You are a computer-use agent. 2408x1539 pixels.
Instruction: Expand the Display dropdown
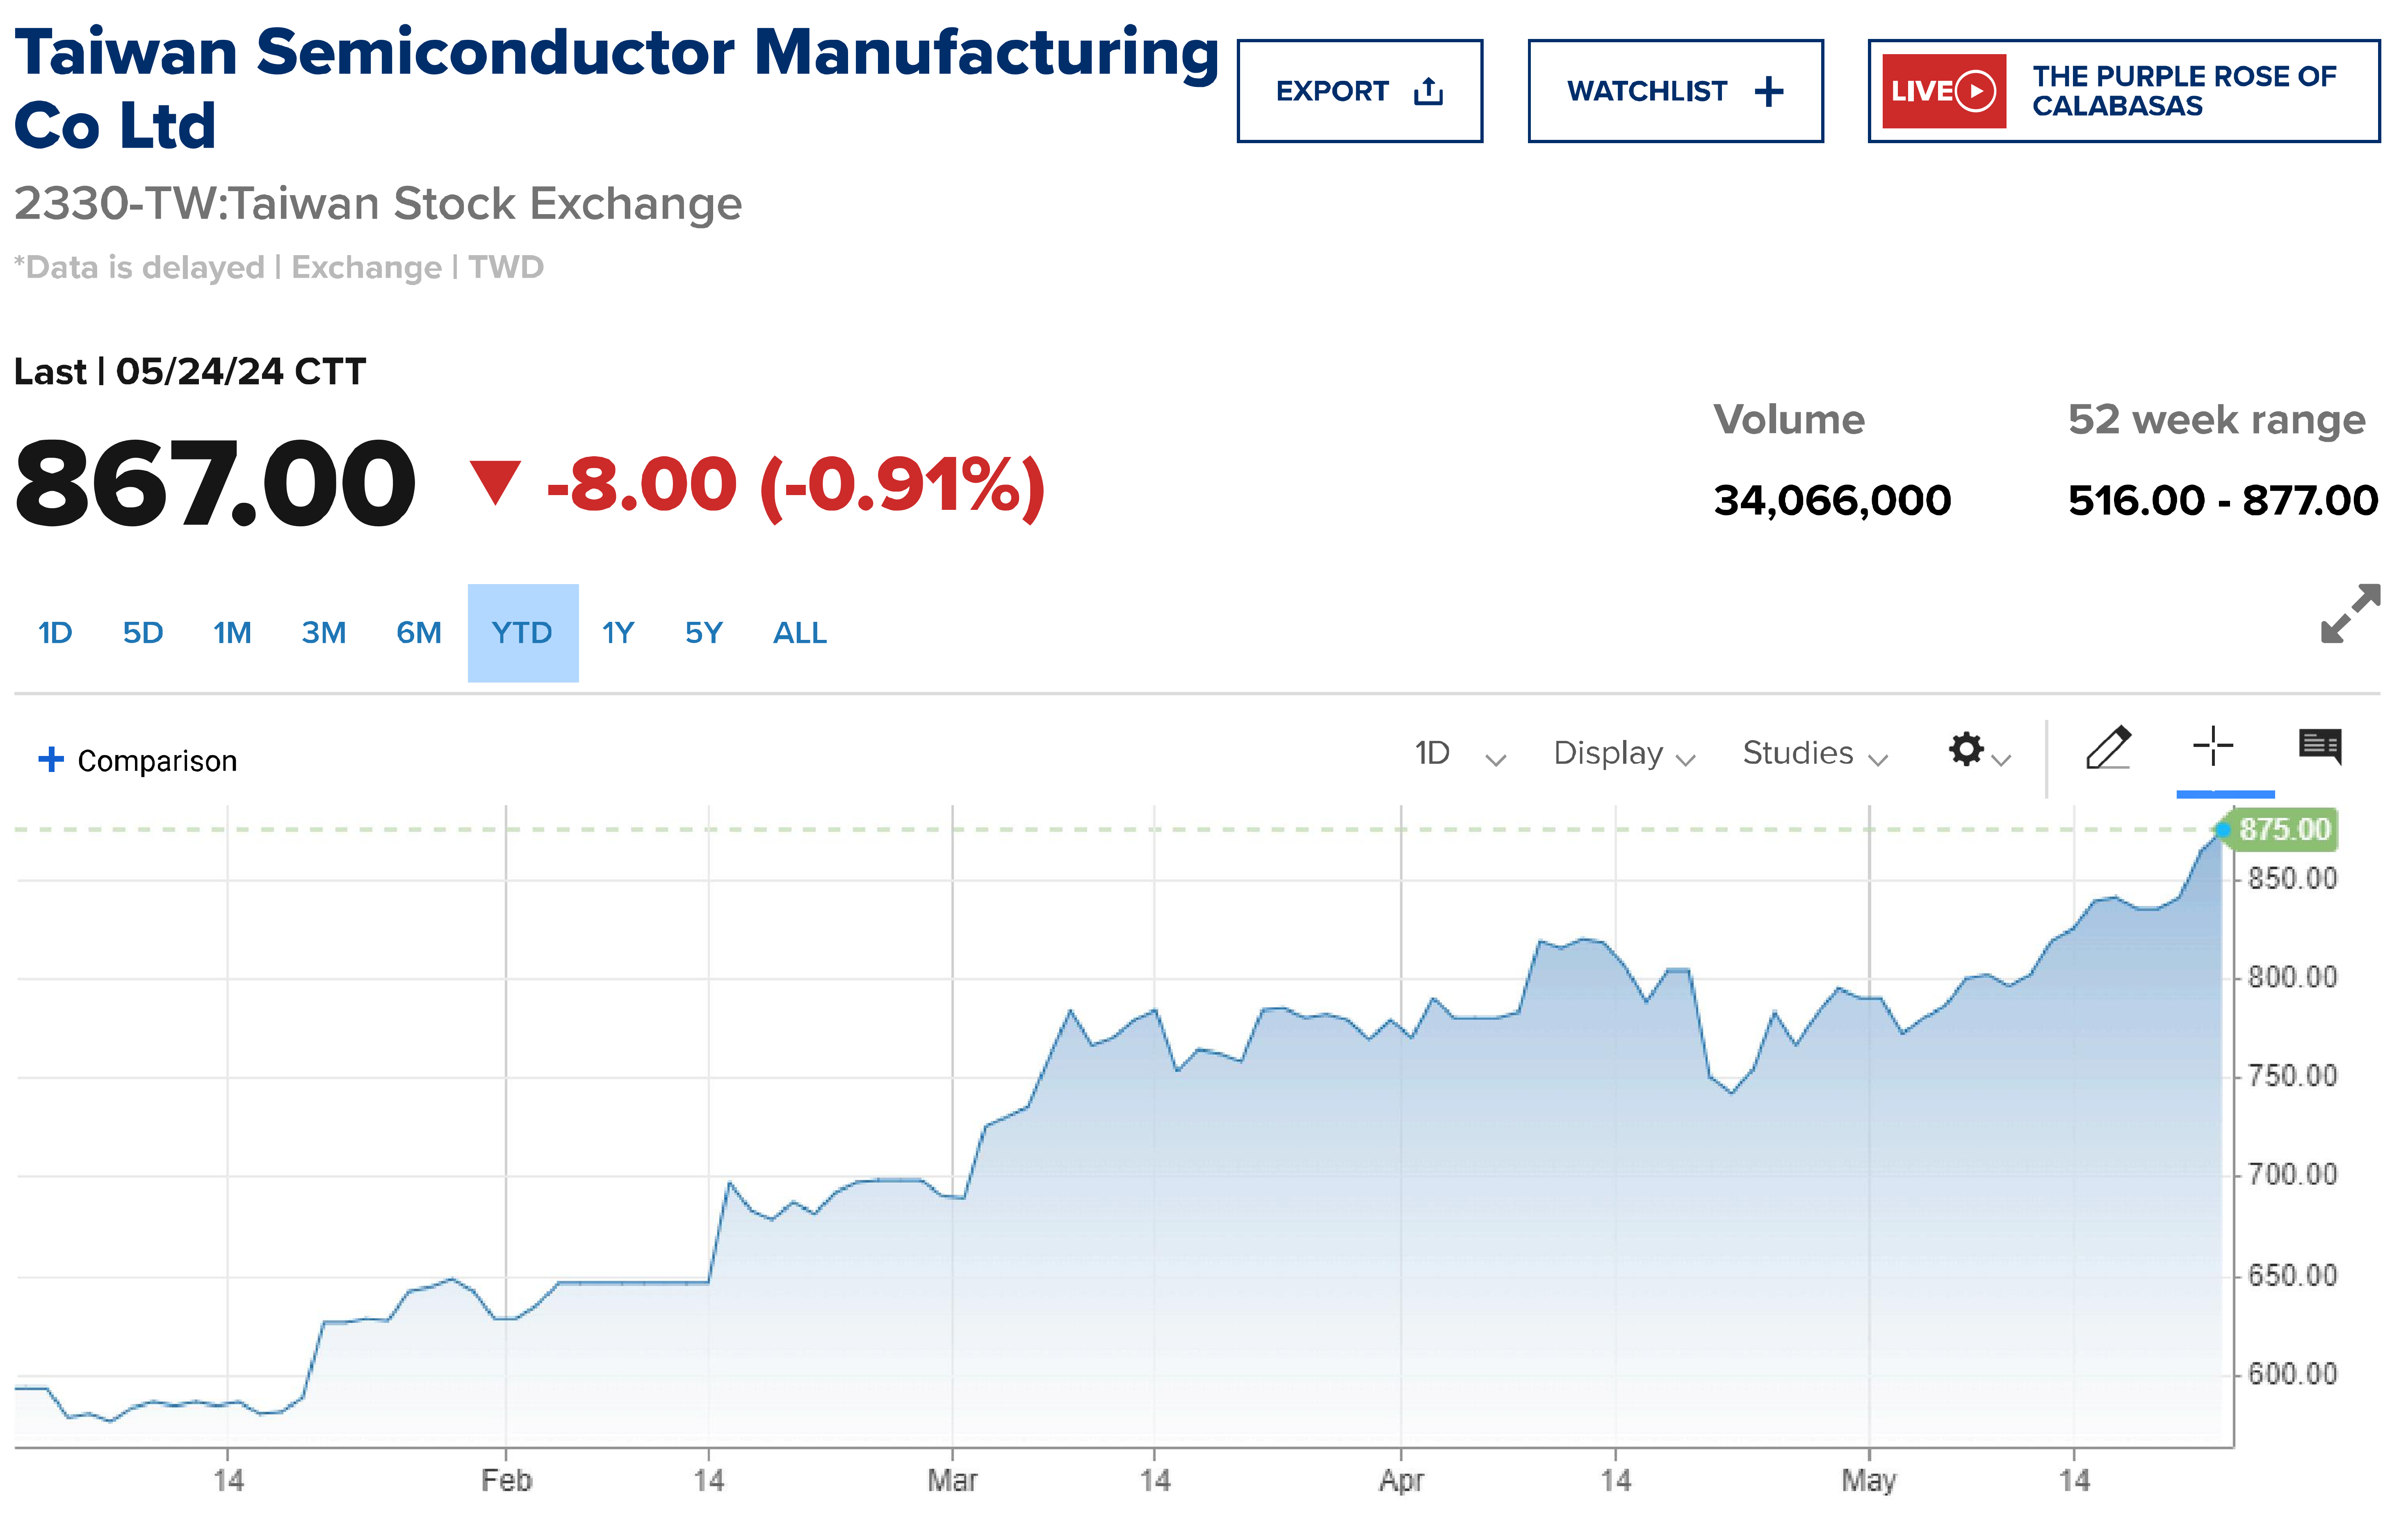[1623, 753]
